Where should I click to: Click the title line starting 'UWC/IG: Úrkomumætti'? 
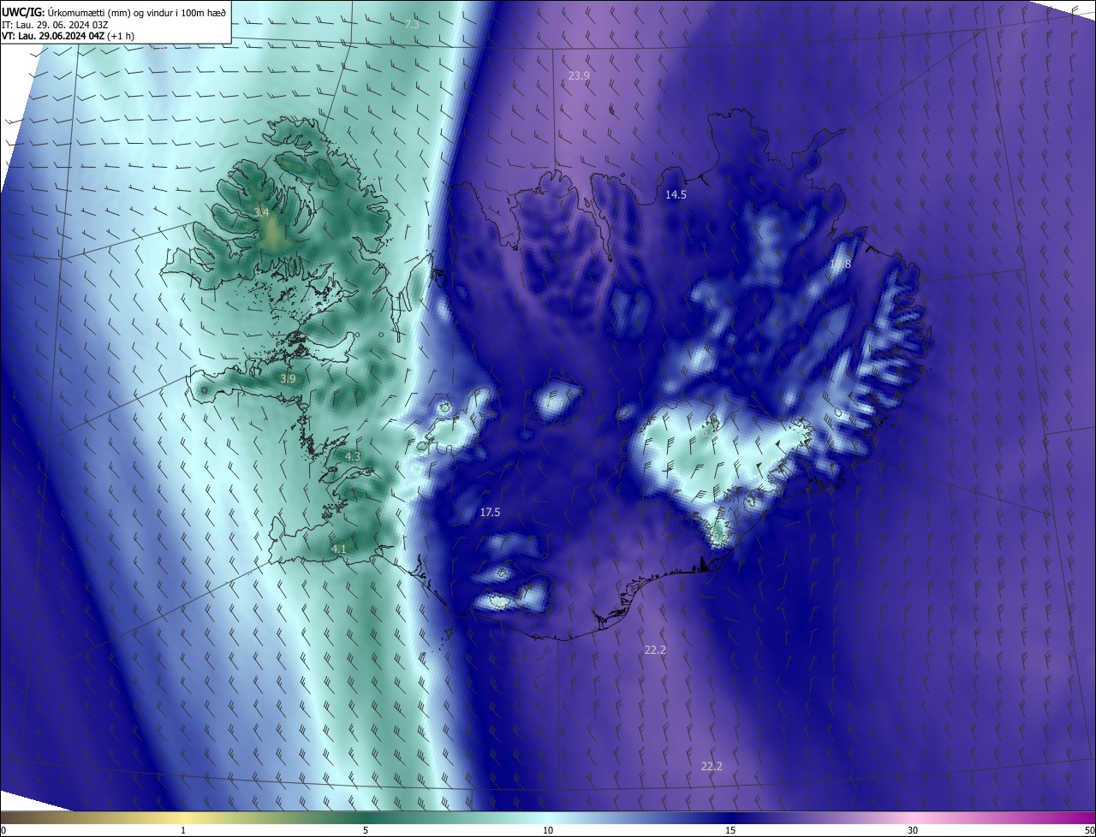[x=114, y=13]
